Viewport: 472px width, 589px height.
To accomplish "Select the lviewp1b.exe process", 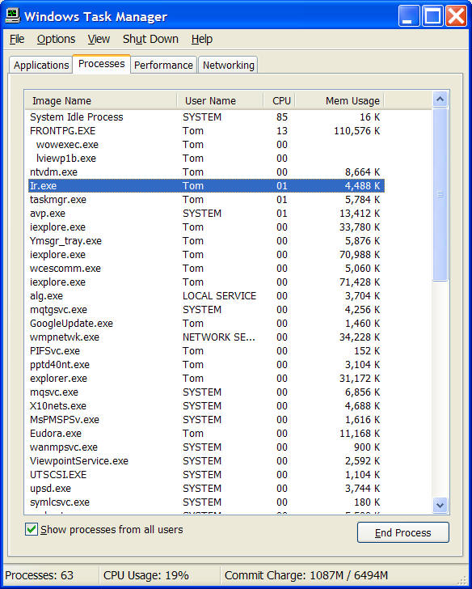I will (x=205, y=159).
